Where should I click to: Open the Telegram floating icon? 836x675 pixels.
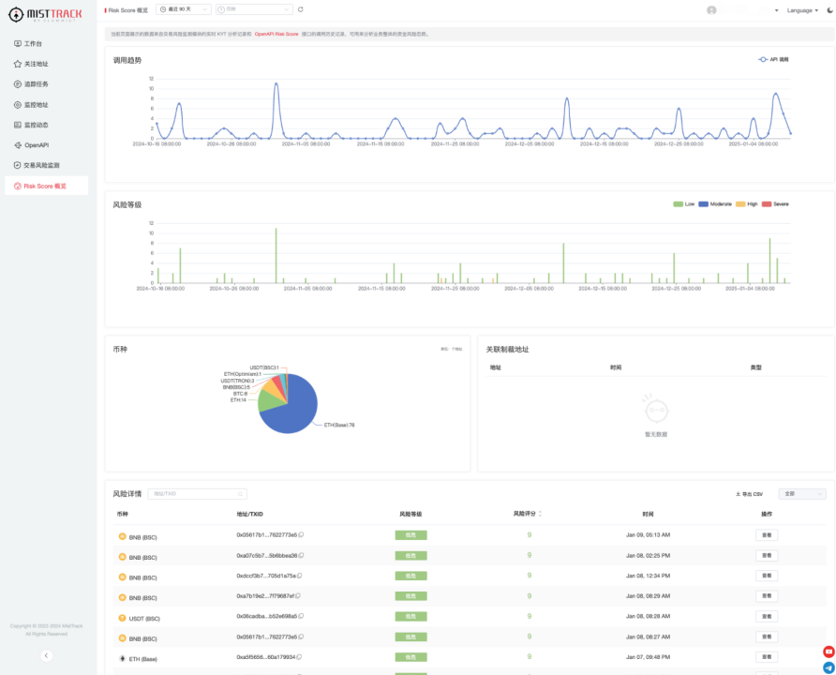[828, 667]
